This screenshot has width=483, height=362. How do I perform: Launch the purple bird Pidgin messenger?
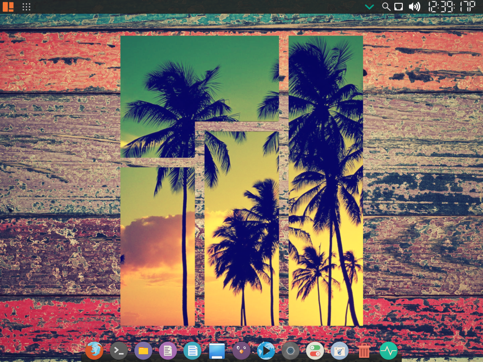241,351
